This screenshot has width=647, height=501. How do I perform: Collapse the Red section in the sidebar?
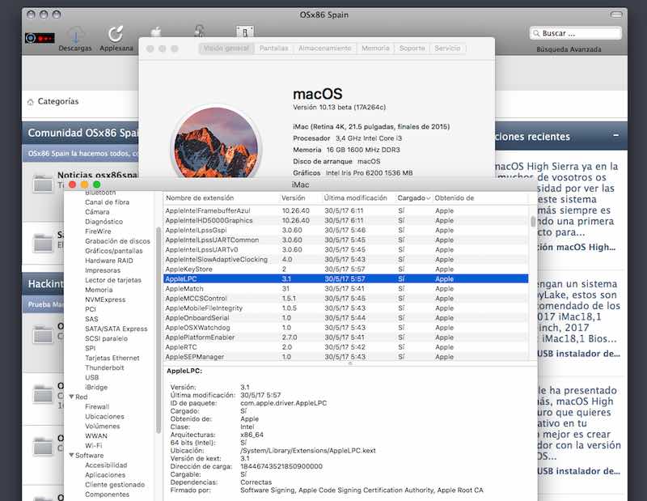(x=71, y=397)
